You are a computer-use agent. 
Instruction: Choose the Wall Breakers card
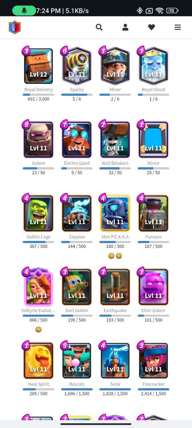click(115, 140)
